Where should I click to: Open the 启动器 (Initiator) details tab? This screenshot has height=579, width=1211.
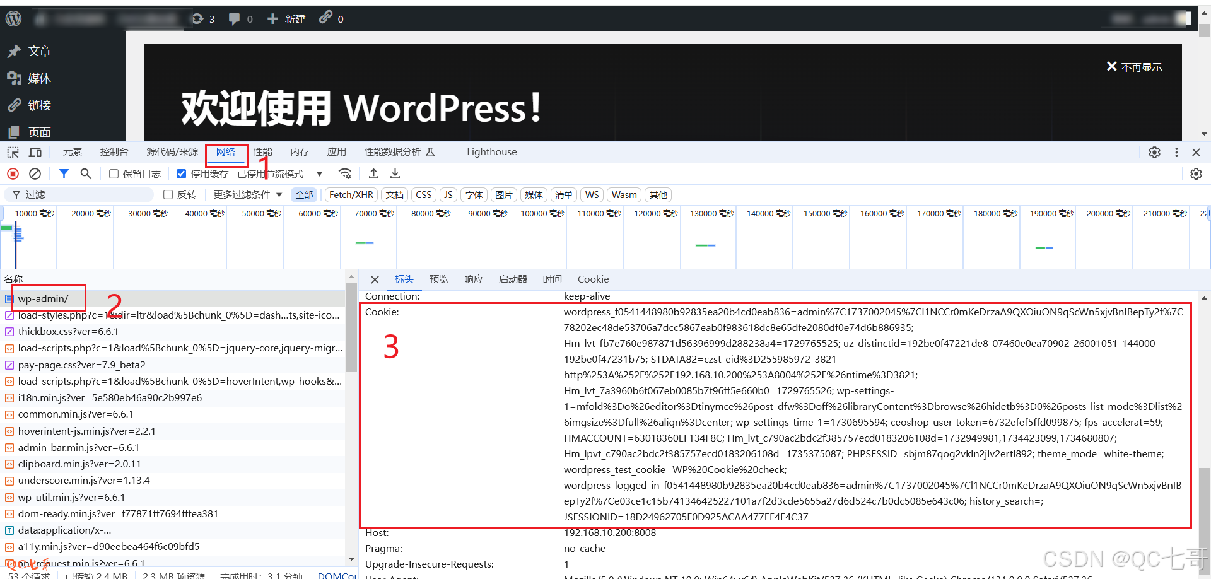[x=513, y=279]
